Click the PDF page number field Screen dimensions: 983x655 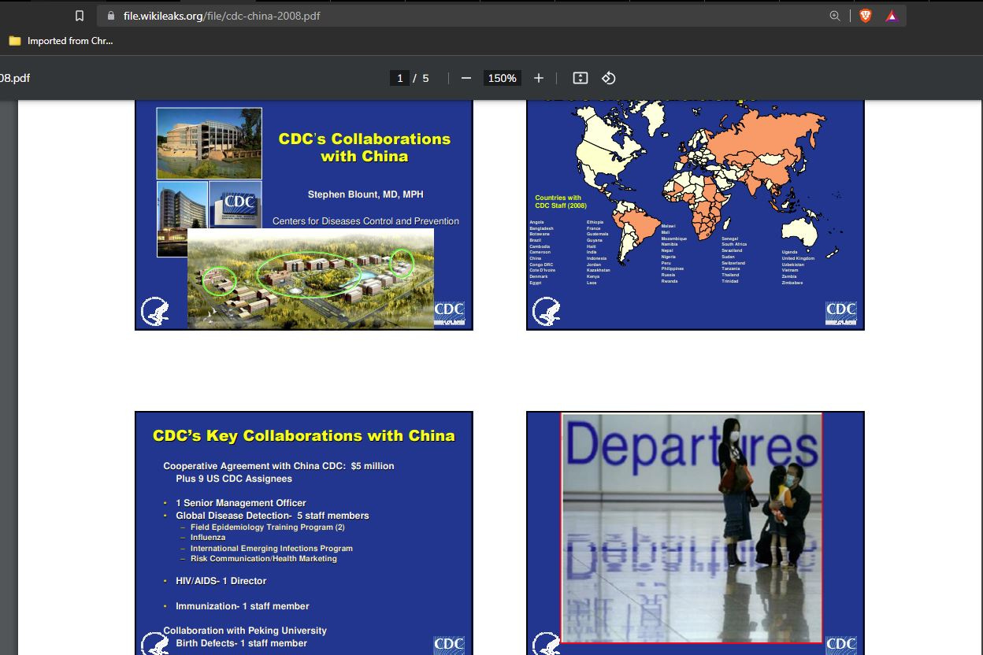click(400, 78)
